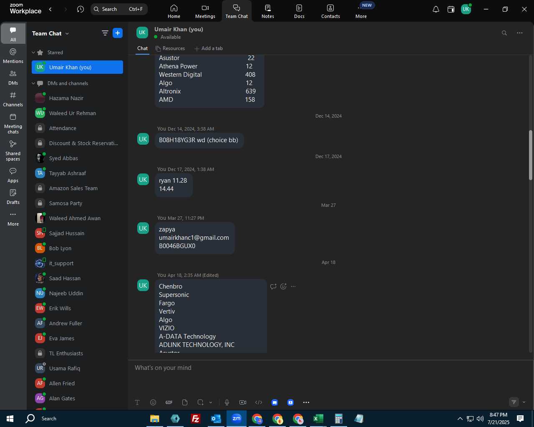Open the calendar icon in title bar
The width and height of the screenshot is (534, 427).
point(451,9)
